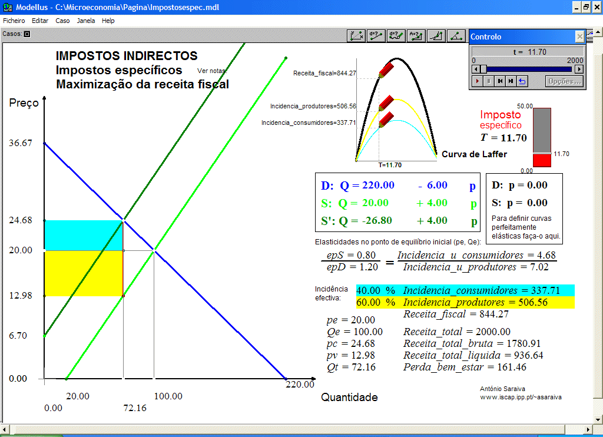Click the blue repeat/loop button
The image size is (603, 437).
point(522,81)
